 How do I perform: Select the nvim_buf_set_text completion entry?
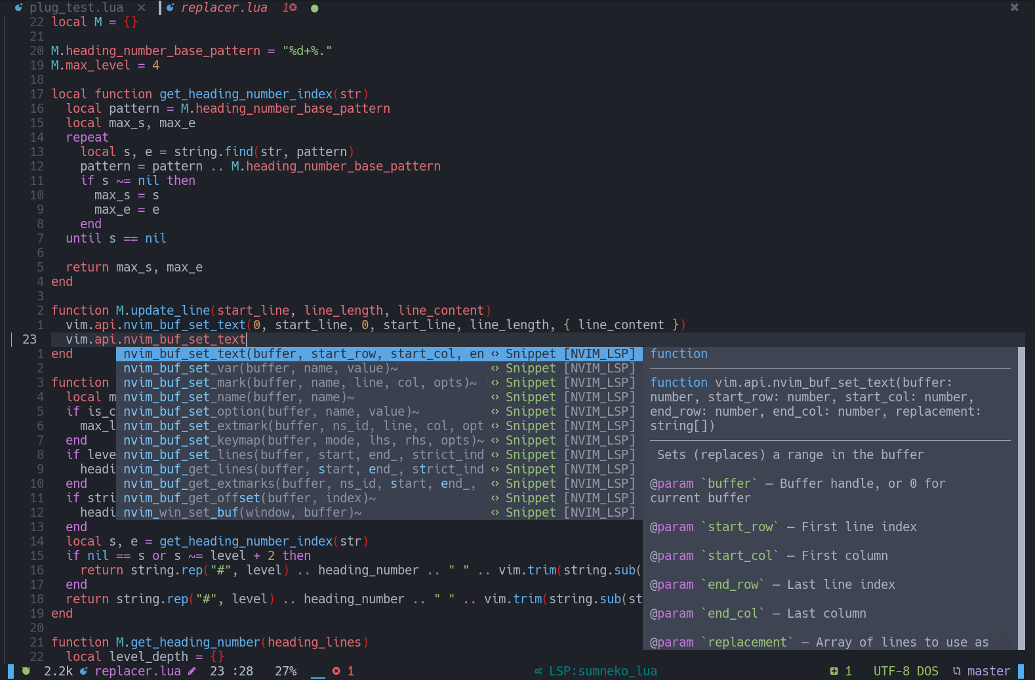click(x=379, y=353)
